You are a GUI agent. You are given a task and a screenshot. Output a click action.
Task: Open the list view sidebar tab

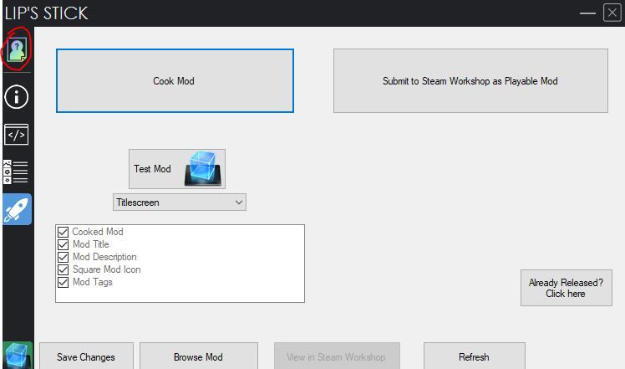click(16, 172)
